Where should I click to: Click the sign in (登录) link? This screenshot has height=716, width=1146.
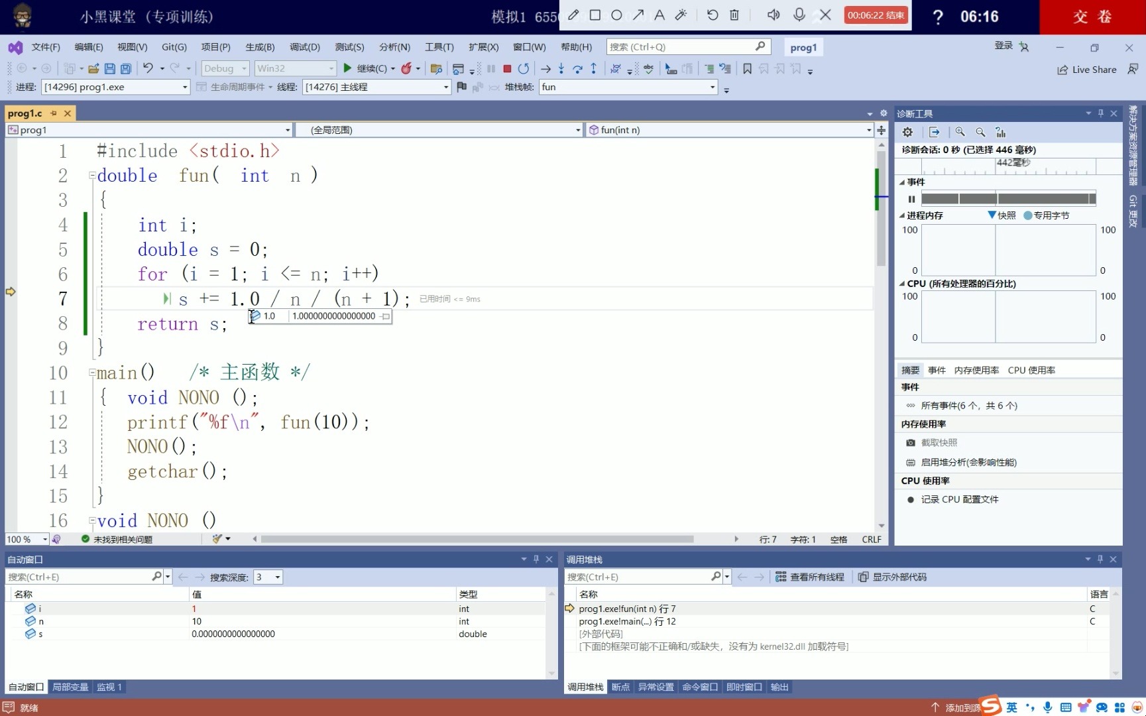point(1003,46)
